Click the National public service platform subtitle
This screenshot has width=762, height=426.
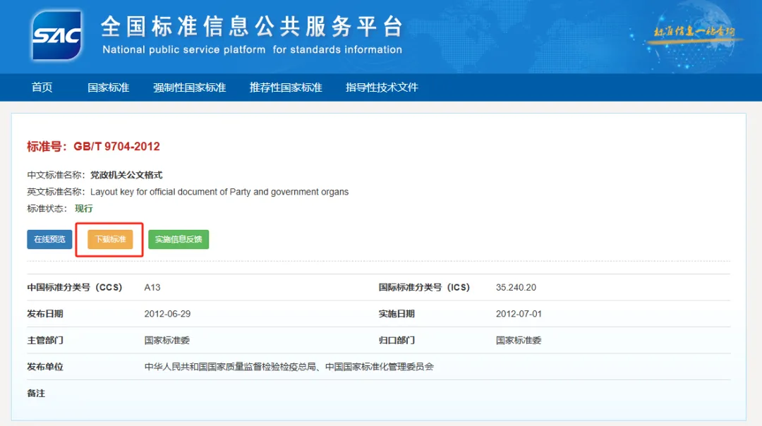click(252, 49)
